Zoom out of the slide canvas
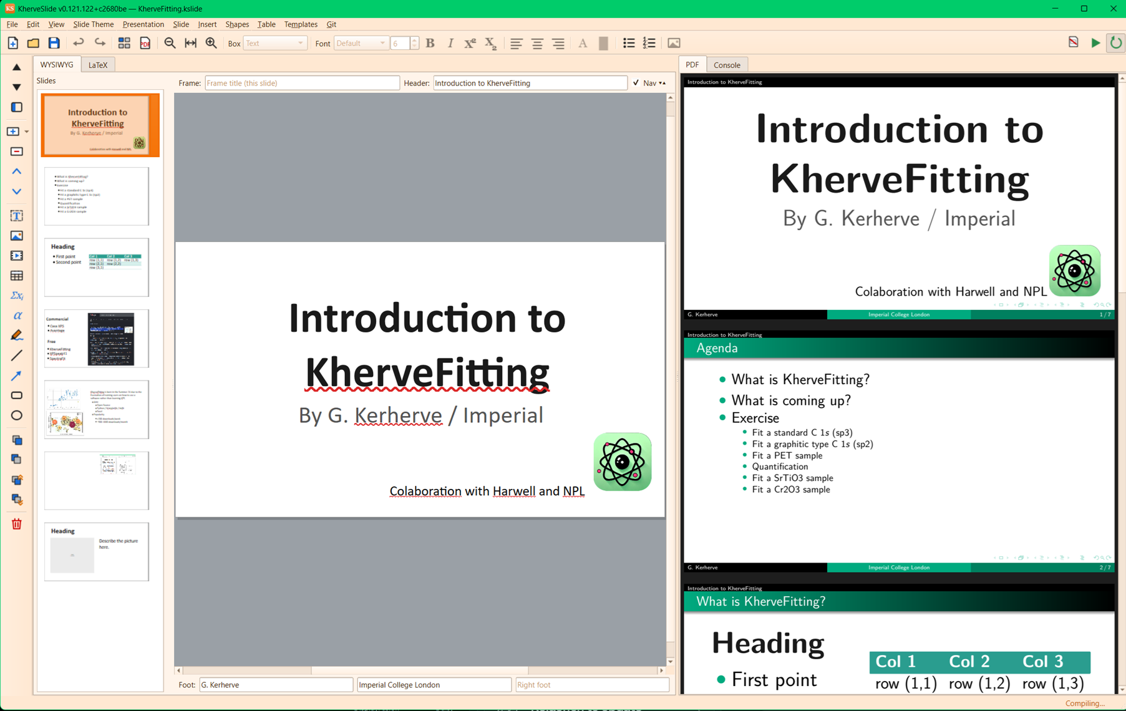This screenshot has width=1126, height=711. pos(170,43)
